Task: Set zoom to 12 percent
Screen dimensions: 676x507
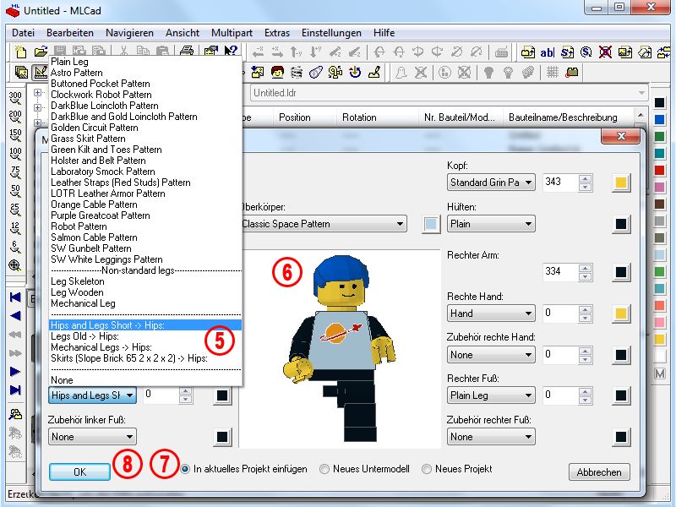Action: point(15,228)
